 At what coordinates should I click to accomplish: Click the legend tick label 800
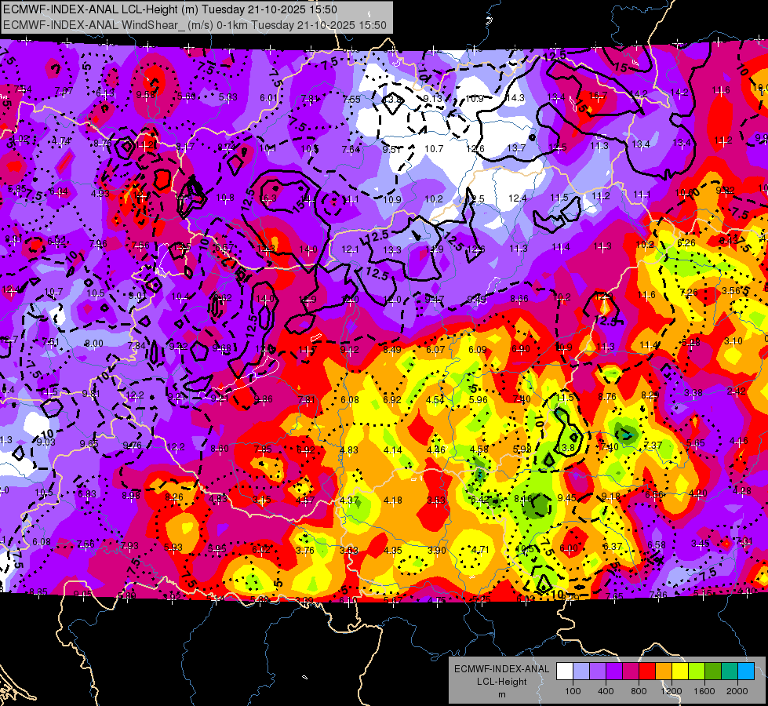click(639, 691)
